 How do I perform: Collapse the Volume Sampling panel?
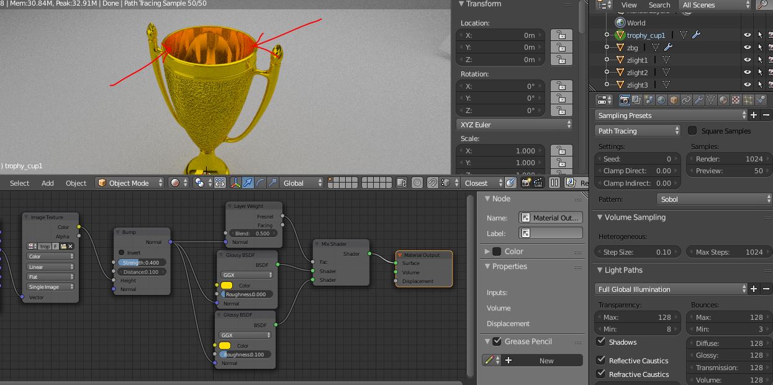click(600, 217)
